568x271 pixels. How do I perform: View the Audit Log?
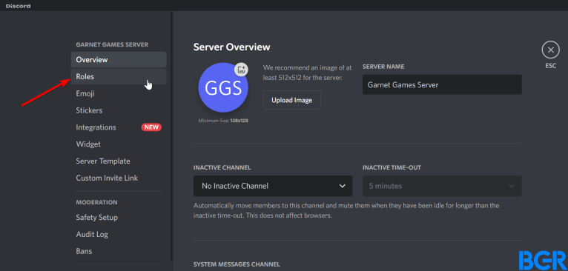[x=119, y=235]
